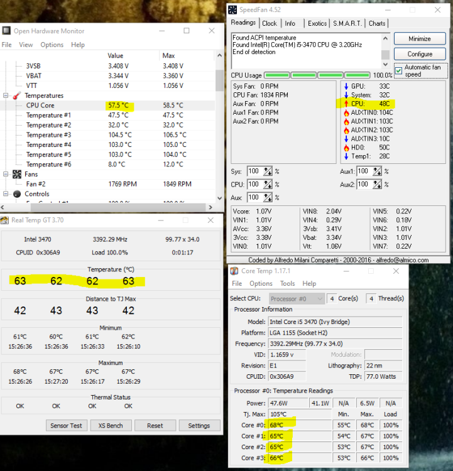Click the thermometer icon beside Temperatures

(x=16, y=95)
